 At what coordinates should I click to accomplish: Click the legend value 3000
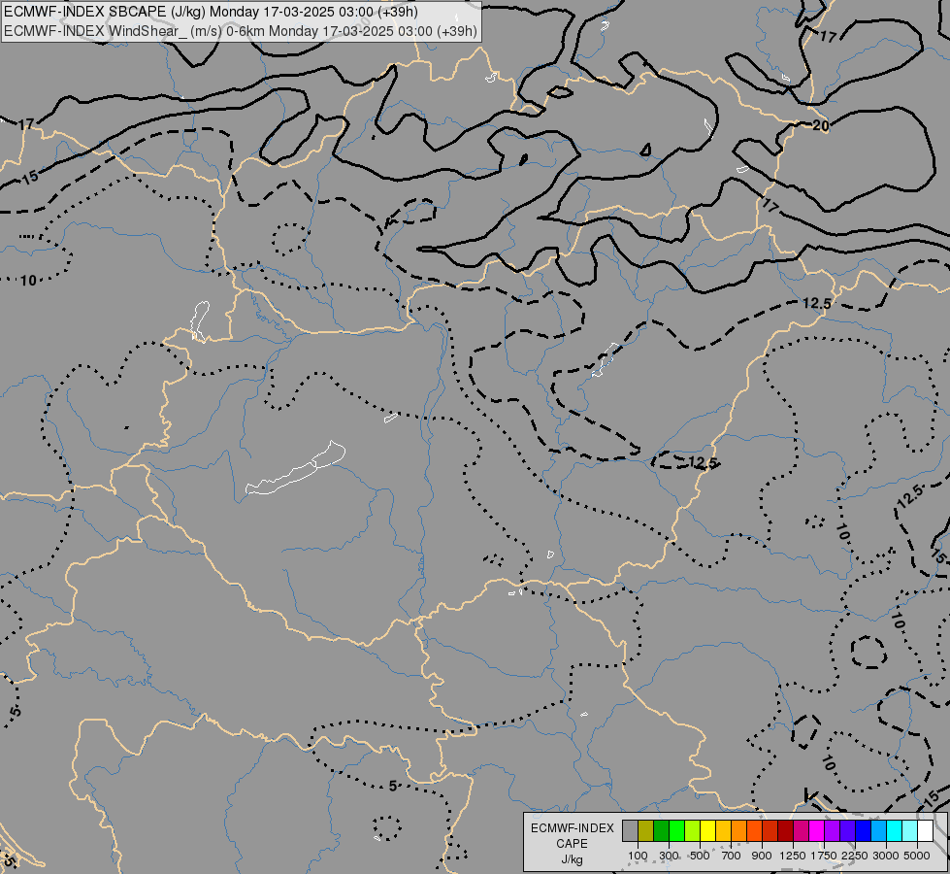[x=886, y=856]
